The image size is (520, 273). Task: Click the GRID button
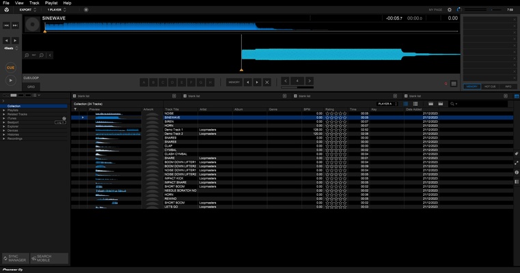(x=31, y=87)
